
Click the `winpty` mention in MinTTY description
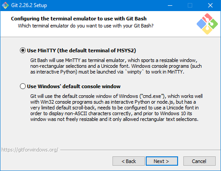[134, 72]
